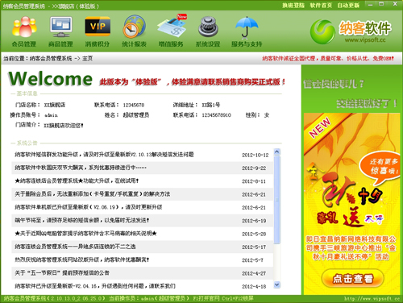Open 关于删除会员后,无法重新添加 announcement
Screen dimensions: 403x303
pyautogui.click(x=92, y=194)
